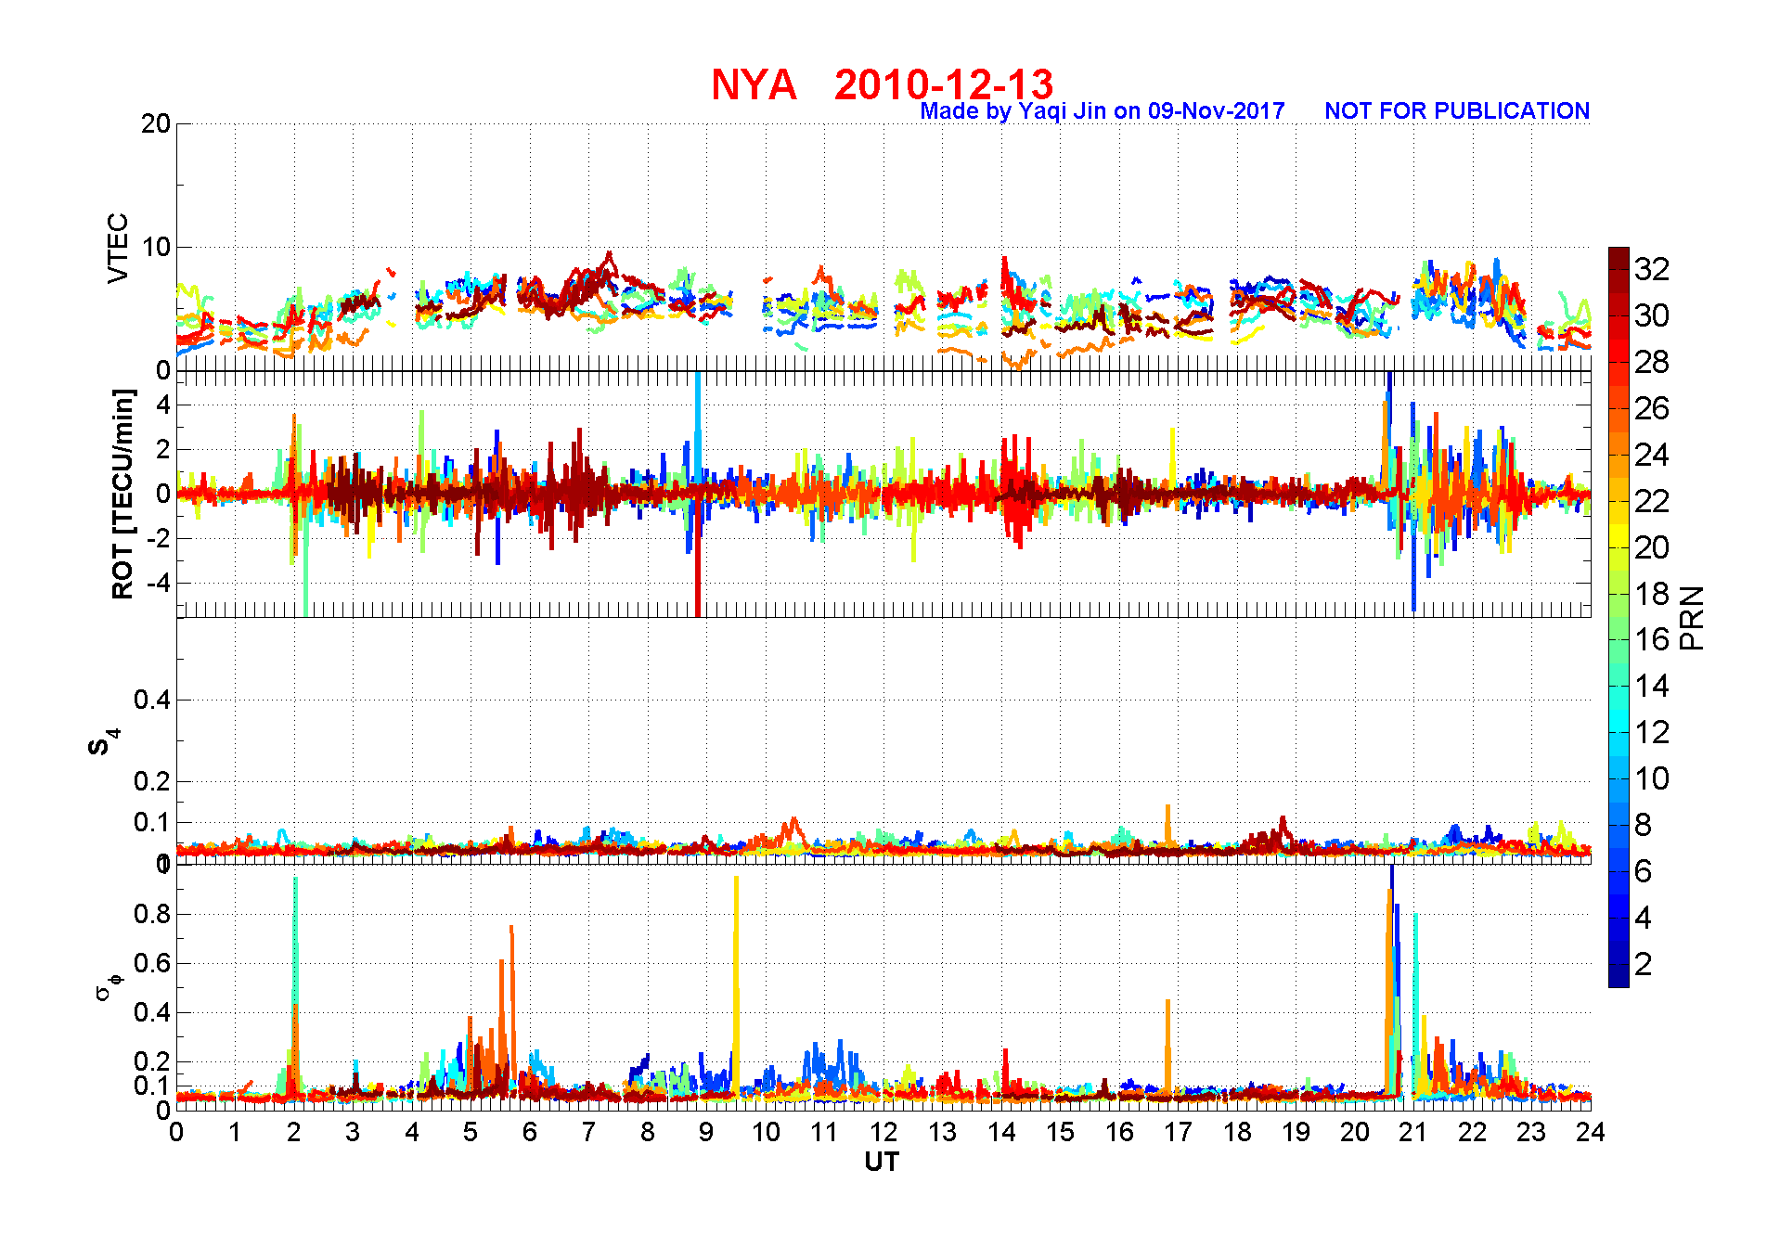Click PRN colorbar tick label 14

[x=1652, y=686]
